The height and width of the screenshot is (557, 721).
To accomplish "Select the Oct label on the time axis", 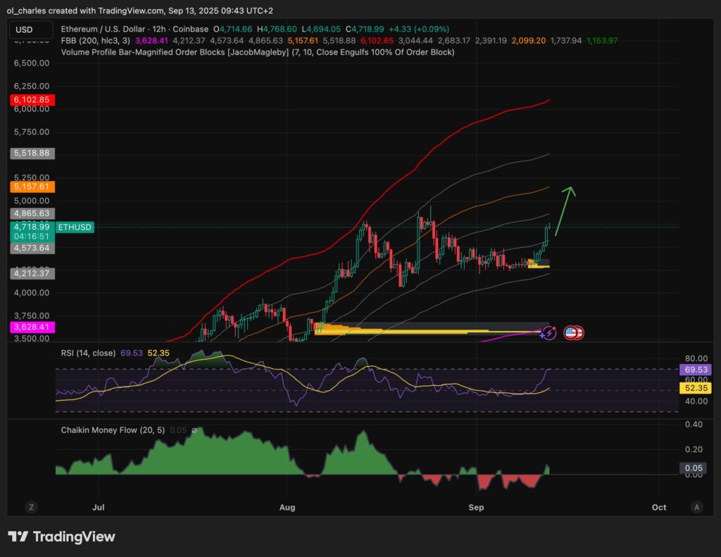I will click(x=660, y=507).
